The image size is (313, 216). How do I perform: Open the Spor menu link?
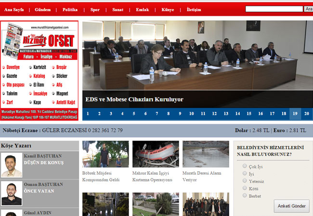95,10
